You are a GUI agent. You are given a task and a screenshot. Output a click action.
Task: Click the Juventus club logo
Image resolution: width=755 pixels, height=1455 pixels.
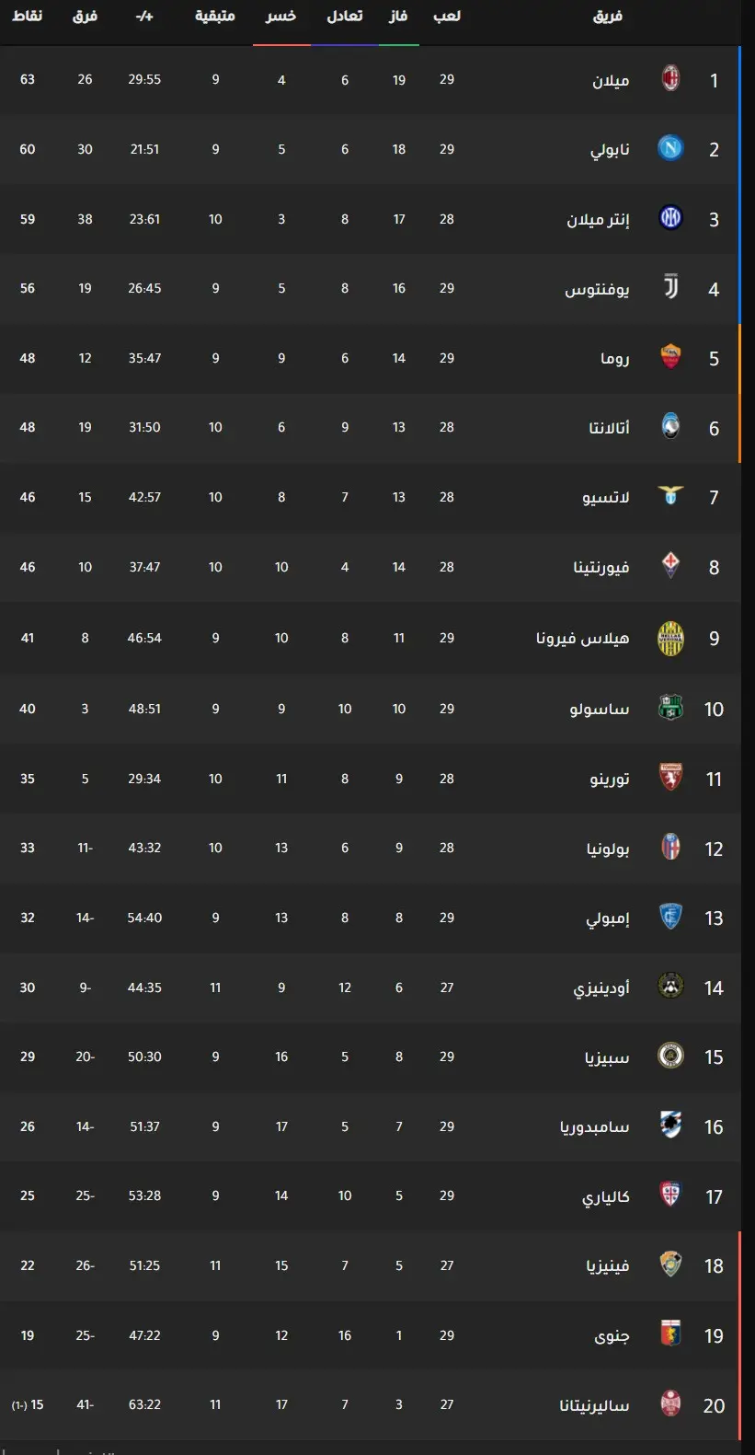pos(671,287)
